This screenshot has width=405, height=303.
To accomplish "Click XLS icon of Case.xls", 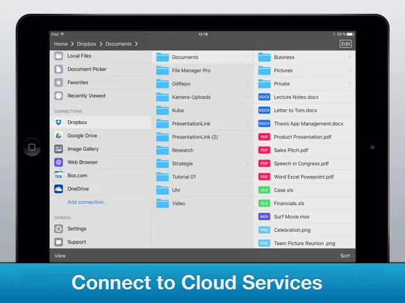I will pyautogui.click(x=264, y=190).
